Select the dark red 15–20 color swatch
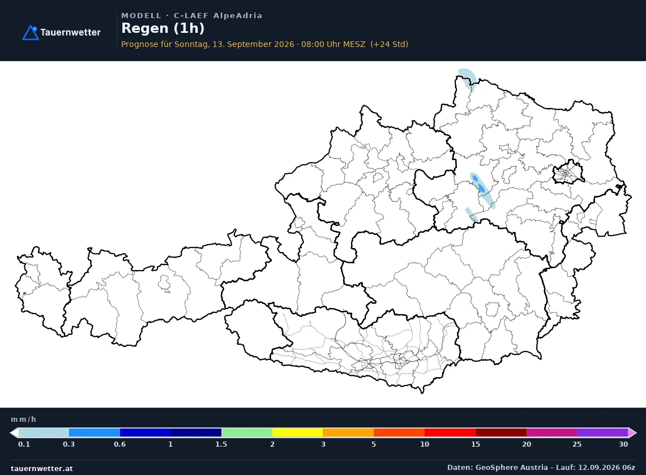Viewport: 646px width, 475px height. coord(501,433)
